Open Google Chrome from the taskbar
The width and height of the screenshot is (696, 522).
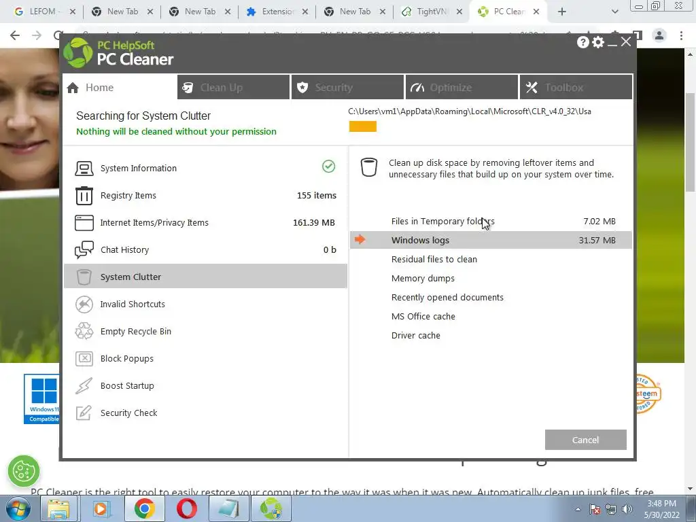tap(144, 508)
